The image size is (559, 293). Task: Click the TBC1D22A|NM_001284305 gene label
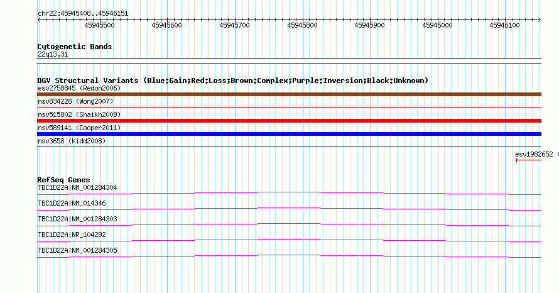[77, 250]
